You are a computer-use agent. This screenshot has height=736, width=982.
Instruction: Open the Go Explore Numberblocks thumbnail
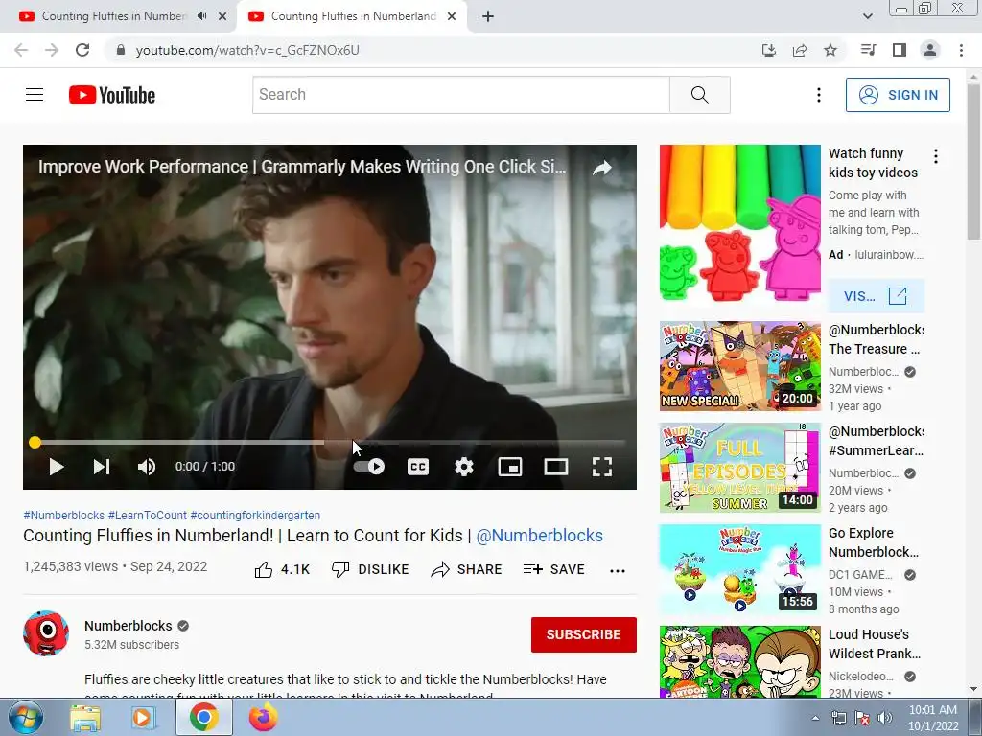tap(739, 569)
